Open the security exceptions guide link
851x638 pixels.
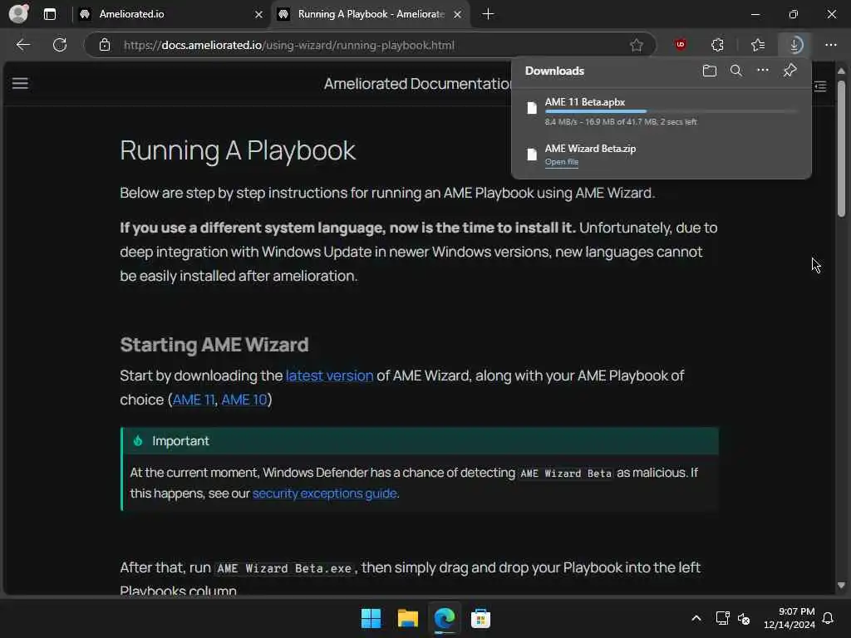[325, 493]
